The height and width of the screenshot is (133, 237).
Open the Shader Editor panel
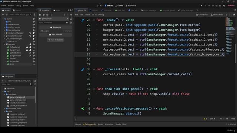(121, 124)
